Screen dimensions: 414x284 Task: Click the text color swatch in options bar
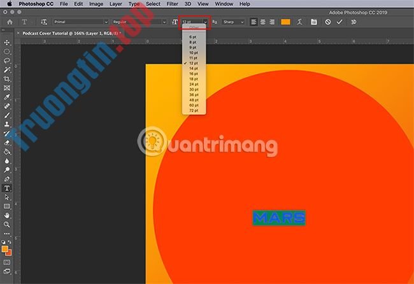(x=285, y=22)
